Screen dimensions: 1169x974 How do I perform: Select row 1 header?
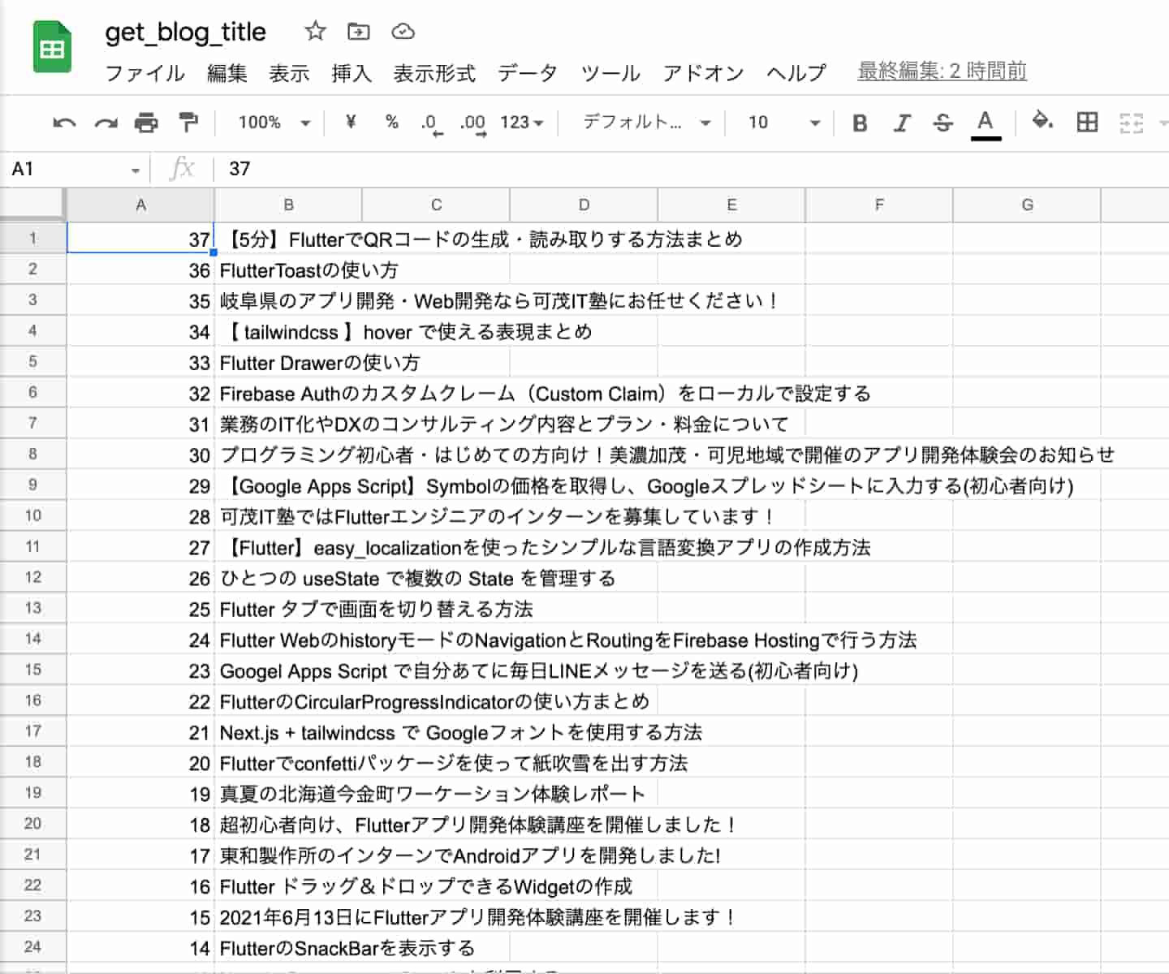coord(32,239)
